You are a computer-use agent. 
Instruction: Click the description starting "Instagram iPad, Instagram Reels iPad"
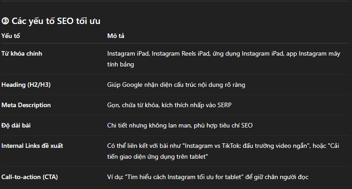click(224, 59)
